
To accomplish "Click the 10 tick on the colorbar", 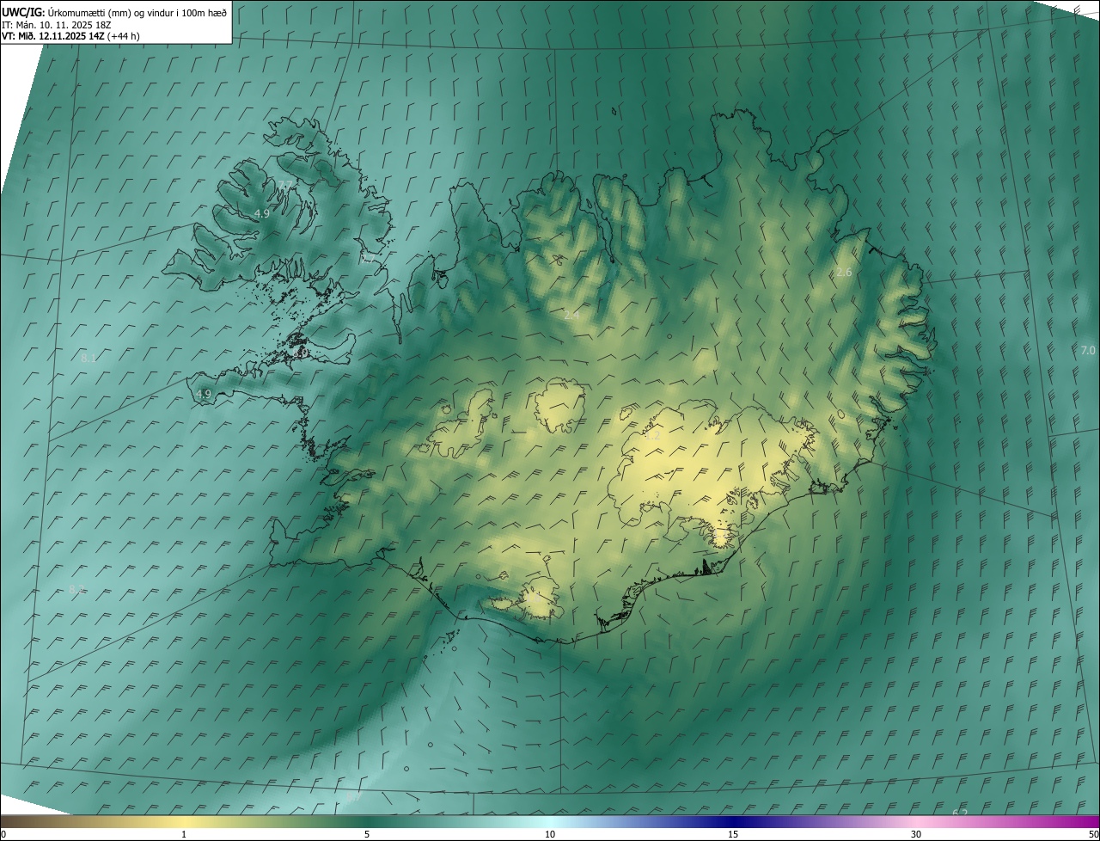I will click(550, 834).
